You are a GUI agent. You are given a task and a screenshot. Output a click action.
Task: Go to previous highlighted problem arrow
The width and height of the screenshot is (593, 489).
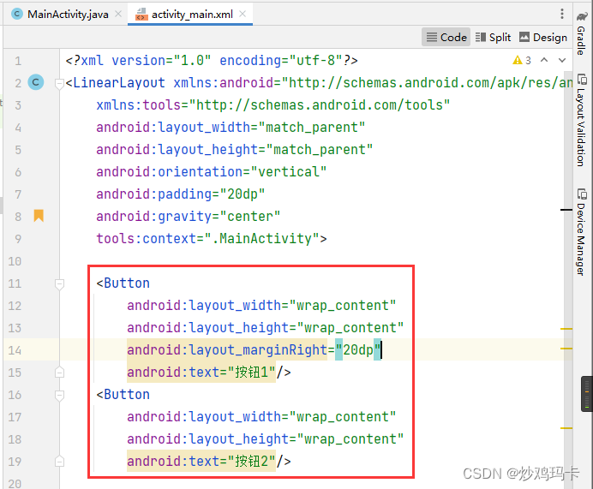(x=544, y=60)
